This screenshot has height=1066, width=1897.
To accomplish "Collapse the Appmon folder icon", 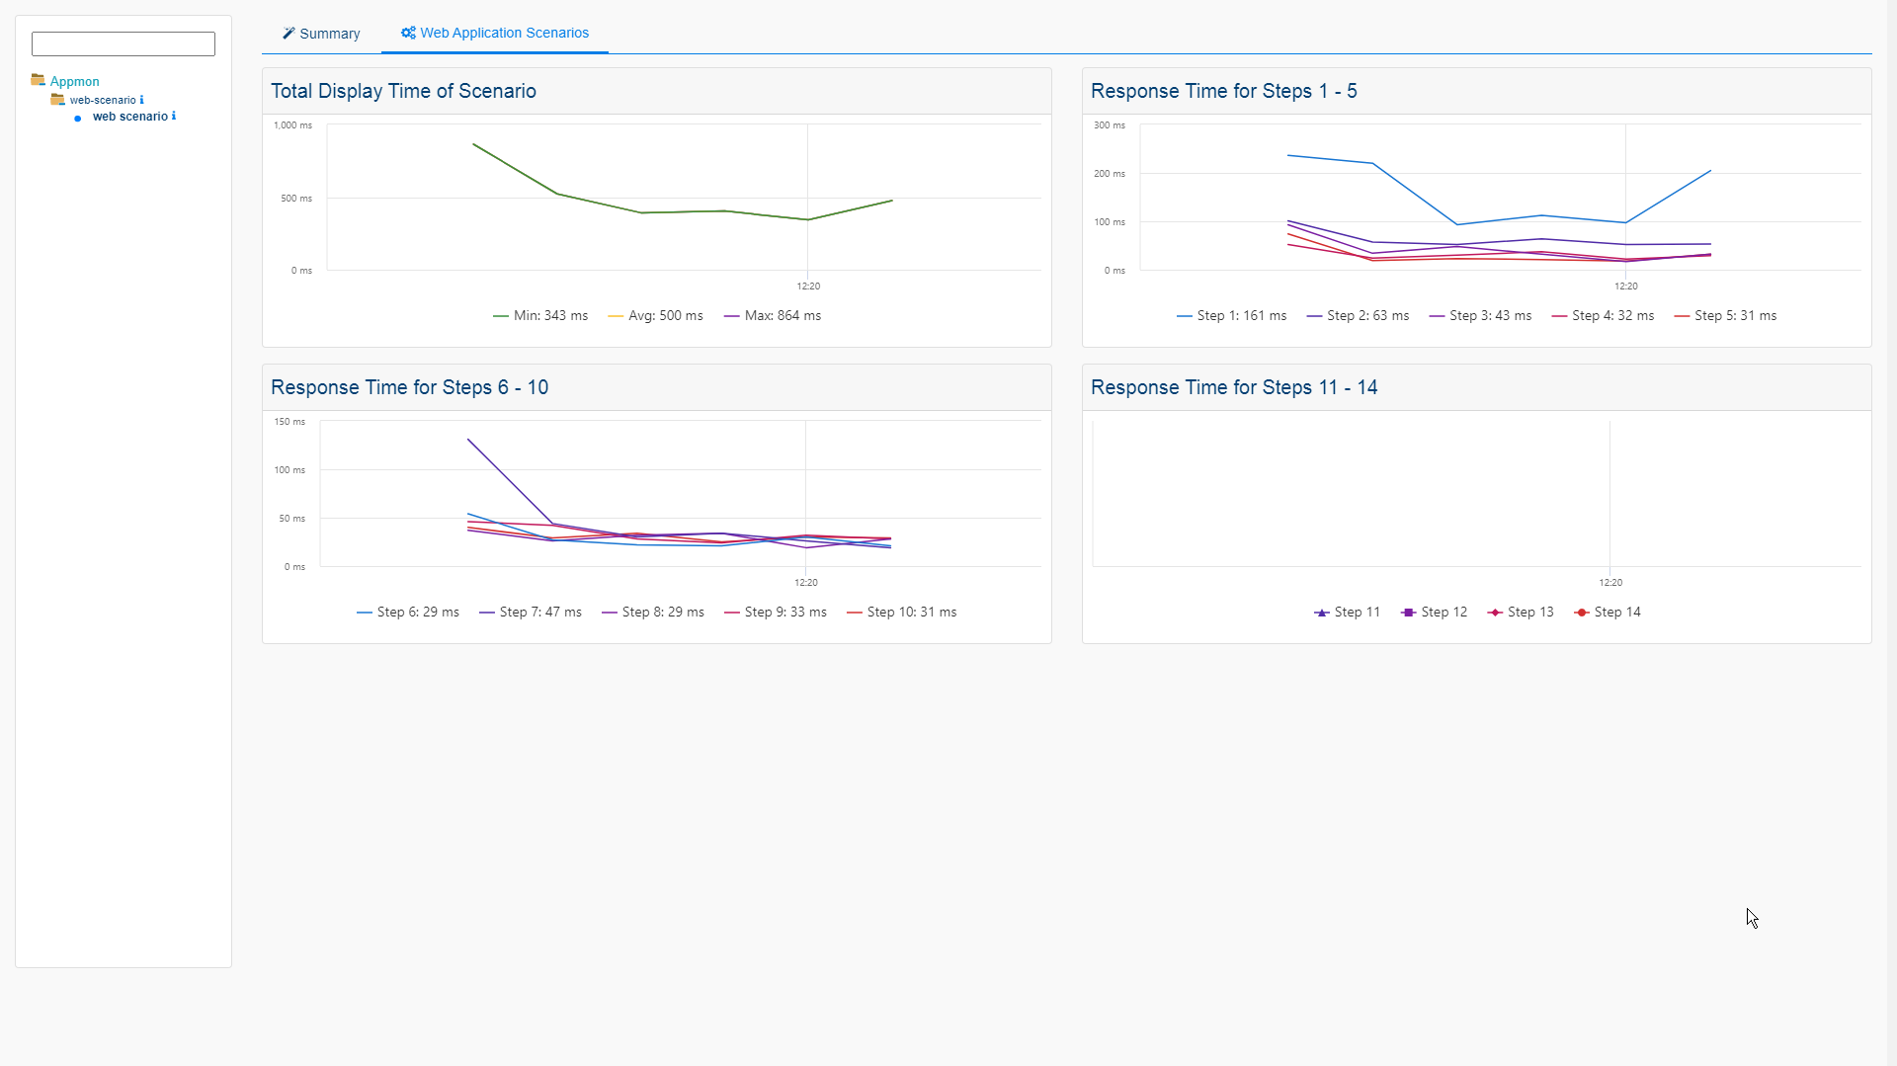I will (x=38, y=80).
